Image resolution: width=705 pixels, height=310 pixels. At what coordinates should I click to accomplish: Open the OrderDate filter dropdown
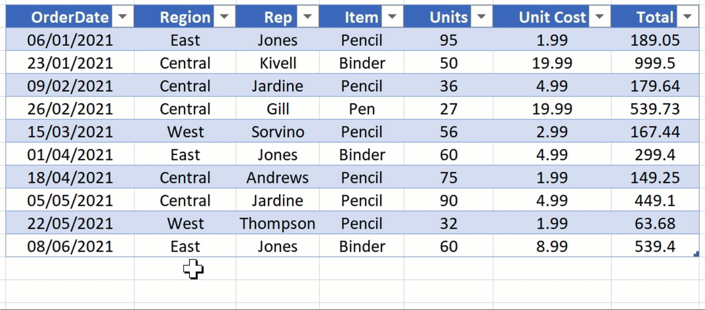pos(122,17)
